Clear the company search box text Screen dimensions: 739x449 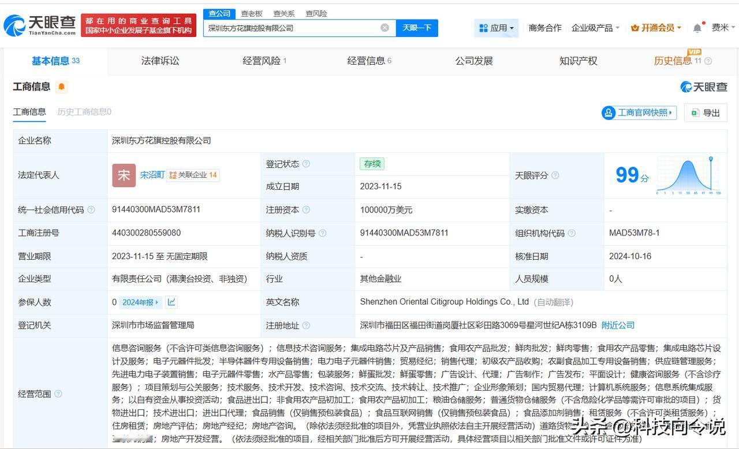pos(385,28)
